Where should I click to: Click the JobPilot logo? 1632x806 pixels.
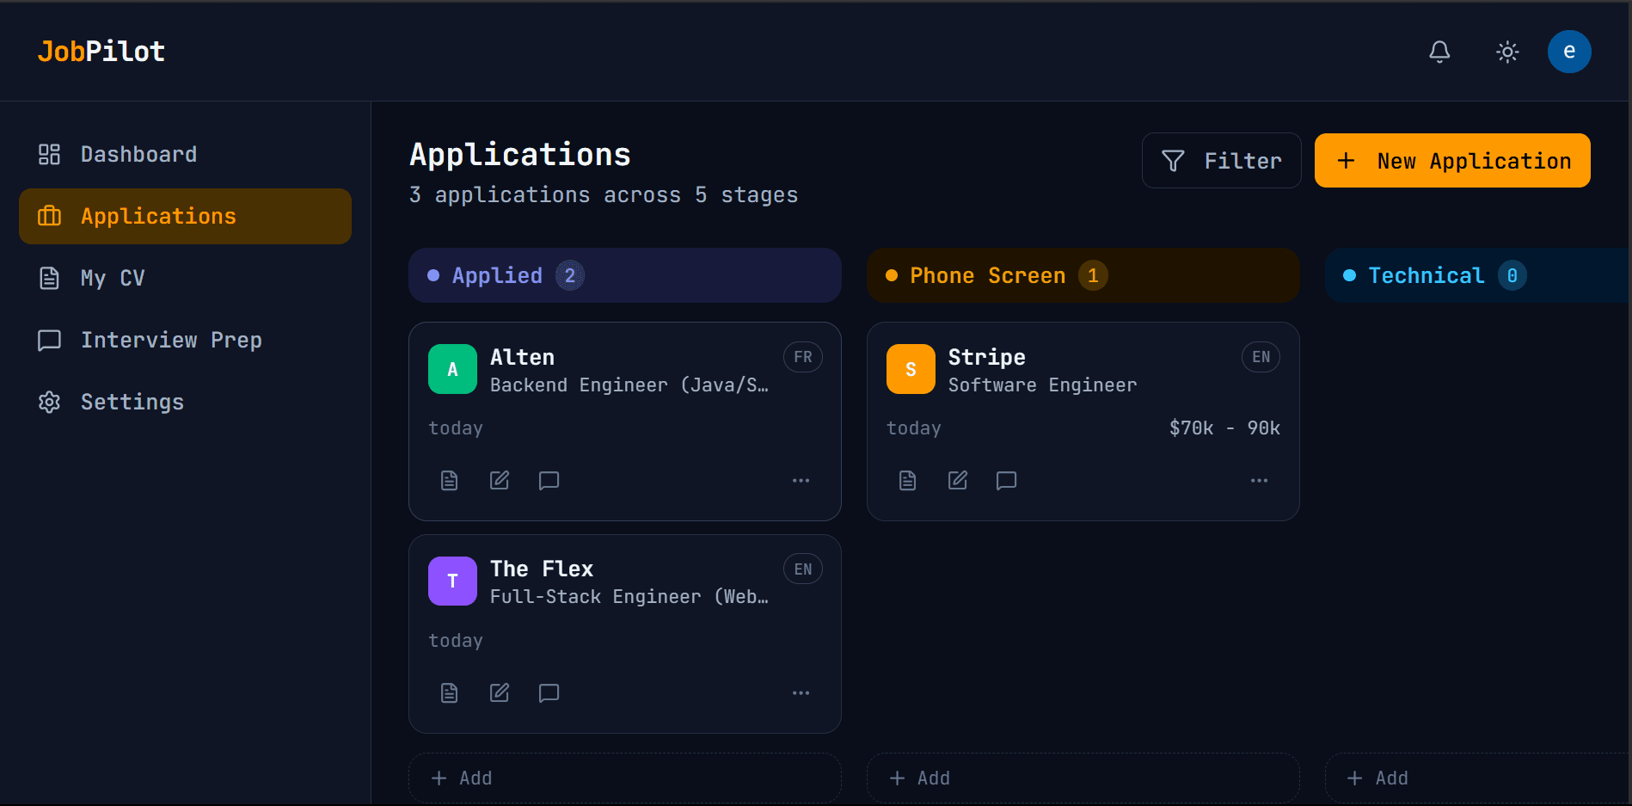tap(101, 52)
